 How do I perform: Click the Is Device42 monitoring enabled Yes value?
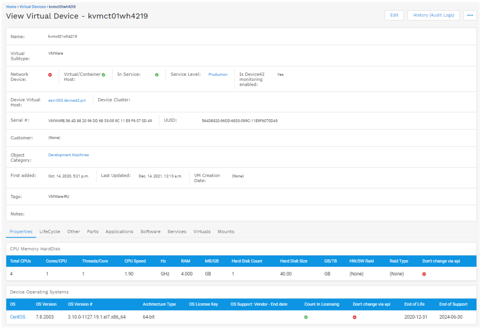click(x=280, y=75)
